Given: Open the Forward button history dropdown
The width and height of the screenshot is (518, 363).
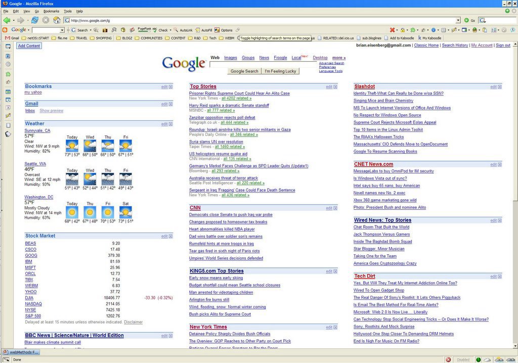Looking at the screenshot, I should click(27, 21).
